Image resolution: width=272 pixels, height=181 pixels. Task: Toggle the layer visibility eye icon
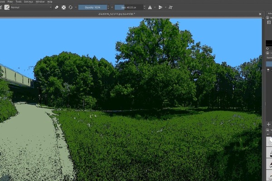(268, 70)
